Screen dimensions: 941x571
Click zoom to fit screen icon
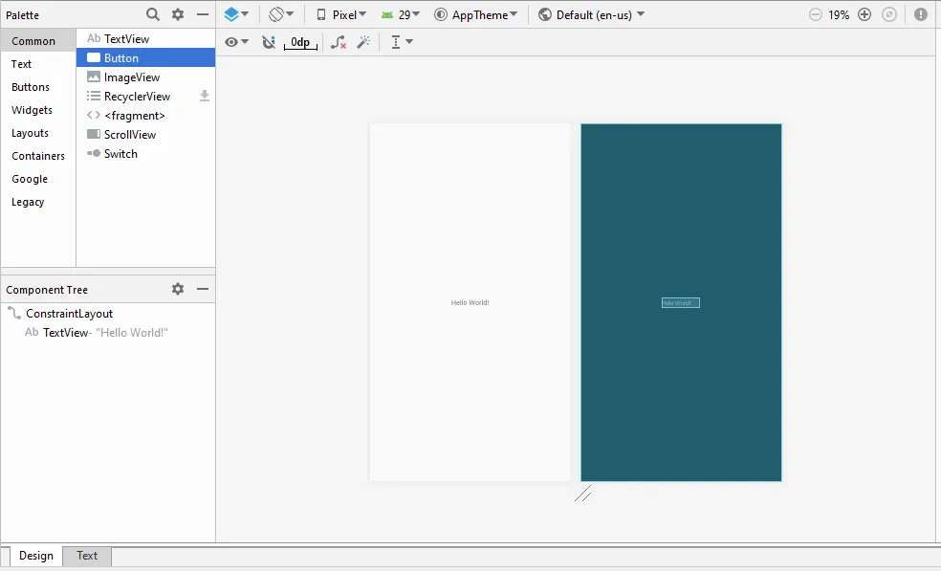(889, 14)
